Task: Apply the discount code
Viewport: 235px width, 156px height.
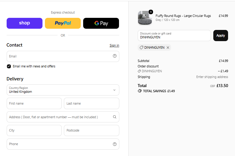Action: pos(221,35)
